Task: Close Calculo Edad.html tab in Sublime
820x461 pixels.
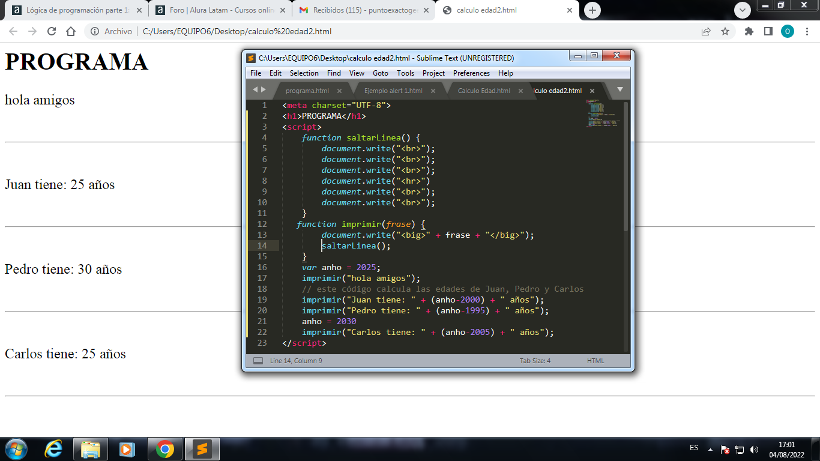Action: tap(520, 91)
